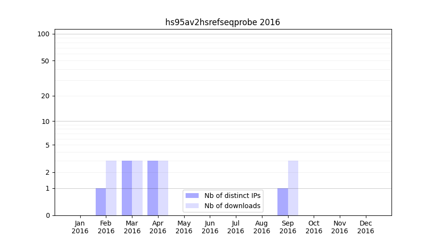This screenshot has width=435, height=242.
Task: Click the 100 y-axis tick label
Action: click(43, 34)
